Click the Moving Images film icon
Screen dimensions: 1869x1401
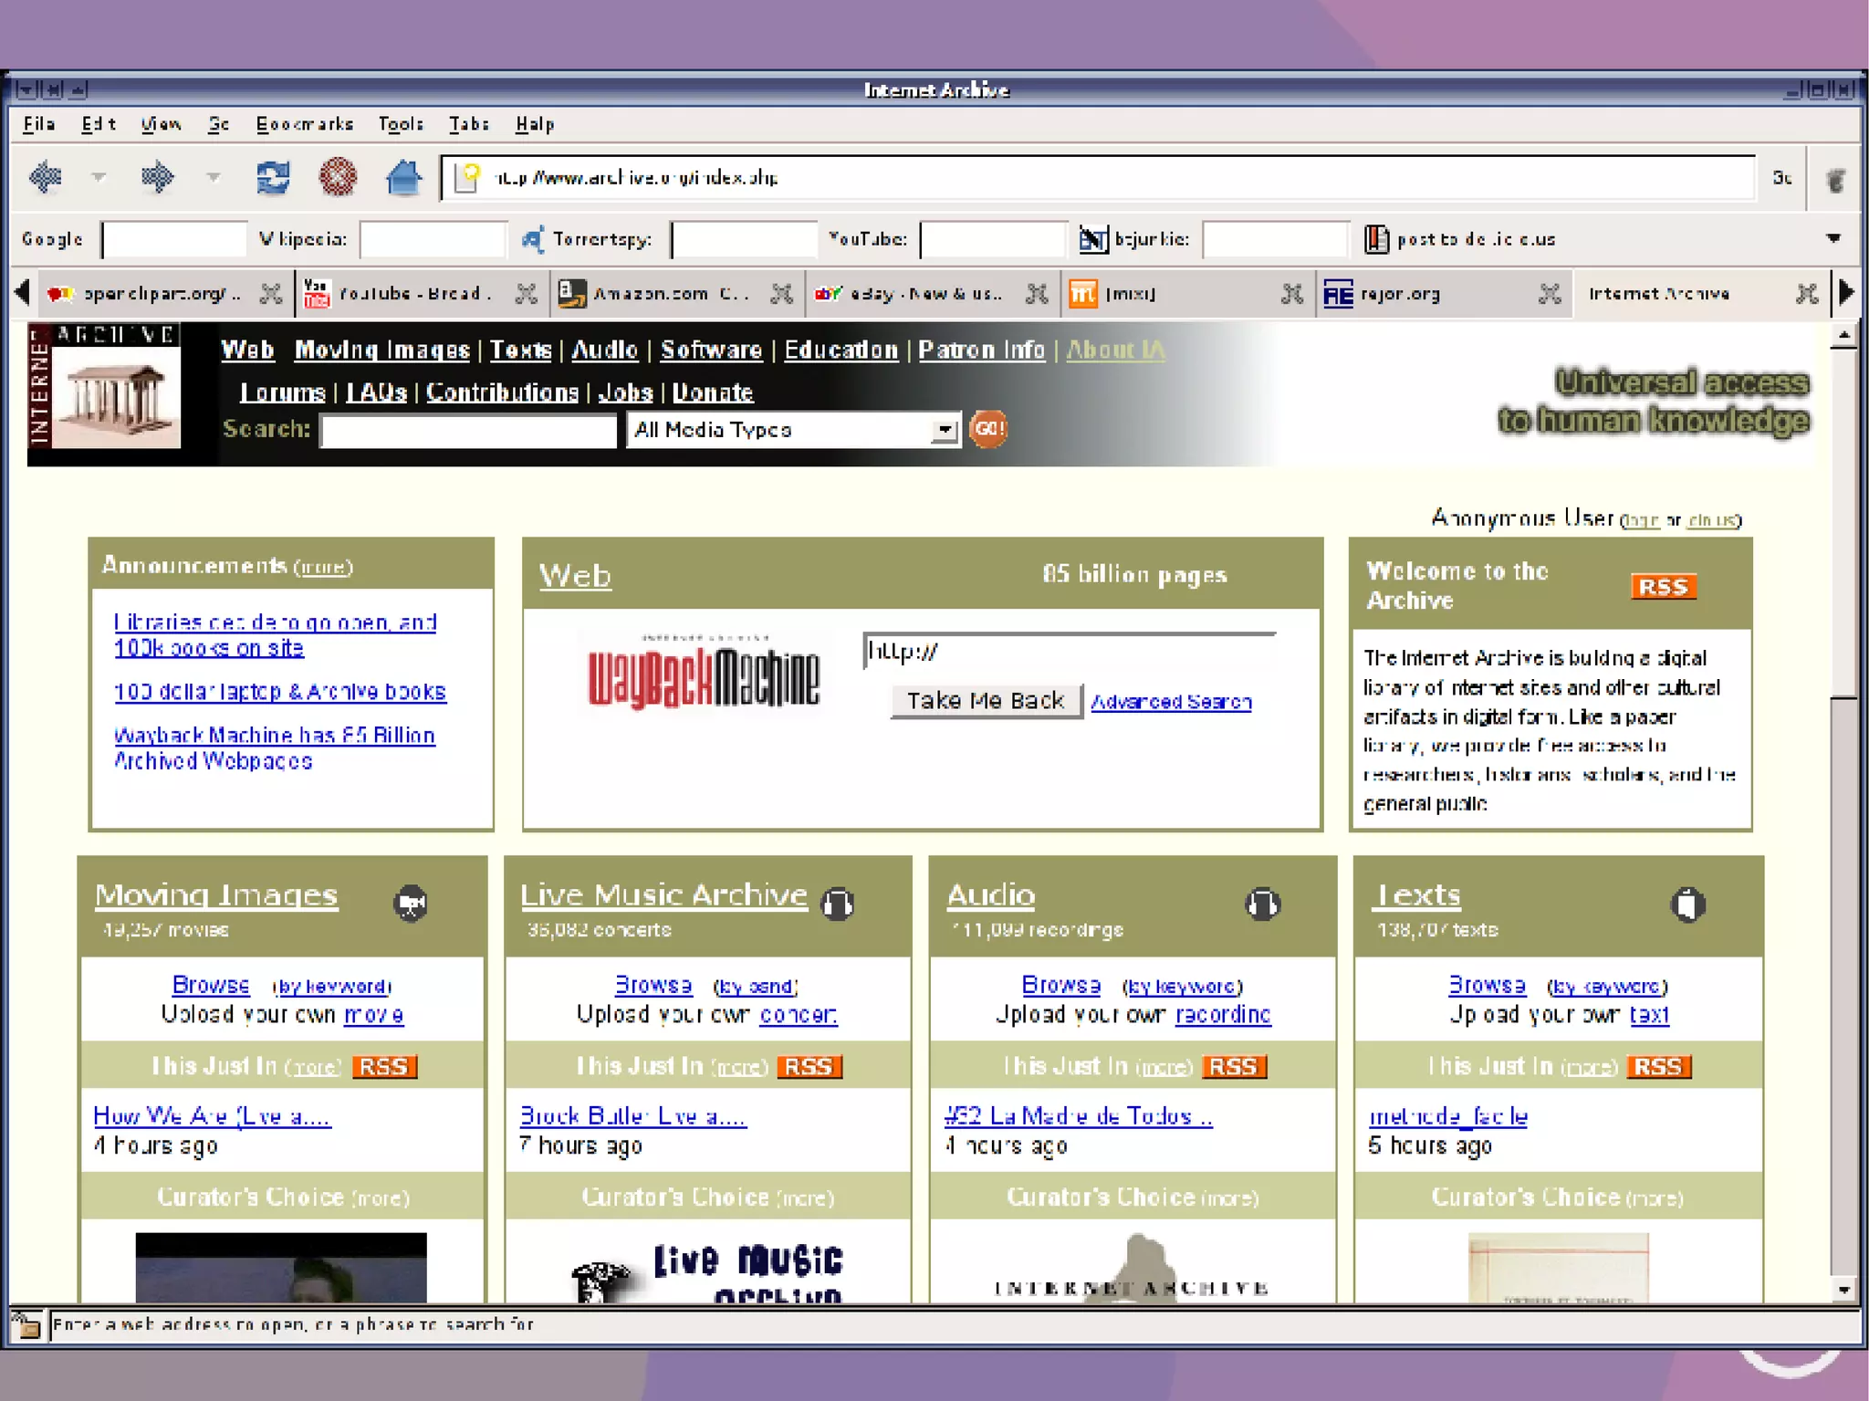(411, 904)
